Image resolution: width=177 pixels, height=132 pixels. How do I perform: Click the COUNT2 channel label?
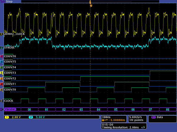point(10,79)
